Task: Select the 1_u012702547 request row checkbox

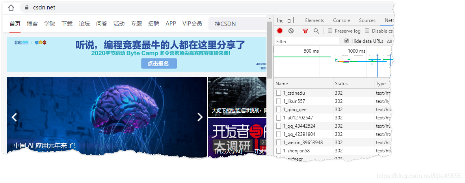Action: point(279,118)
